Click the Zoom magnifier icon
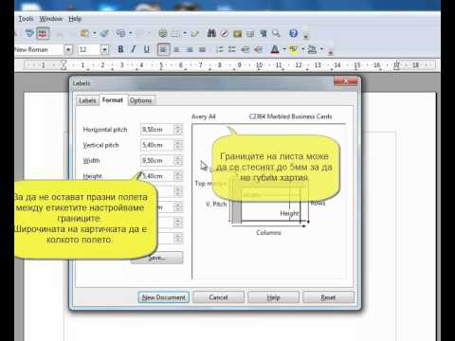 (276, 33)
